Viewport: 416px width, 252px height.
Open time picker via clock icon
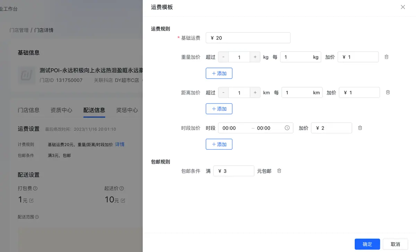[287, 128]
